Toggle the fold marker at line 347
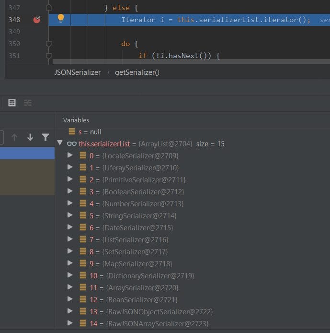330x333 pixels. click(x=49, y=8)
